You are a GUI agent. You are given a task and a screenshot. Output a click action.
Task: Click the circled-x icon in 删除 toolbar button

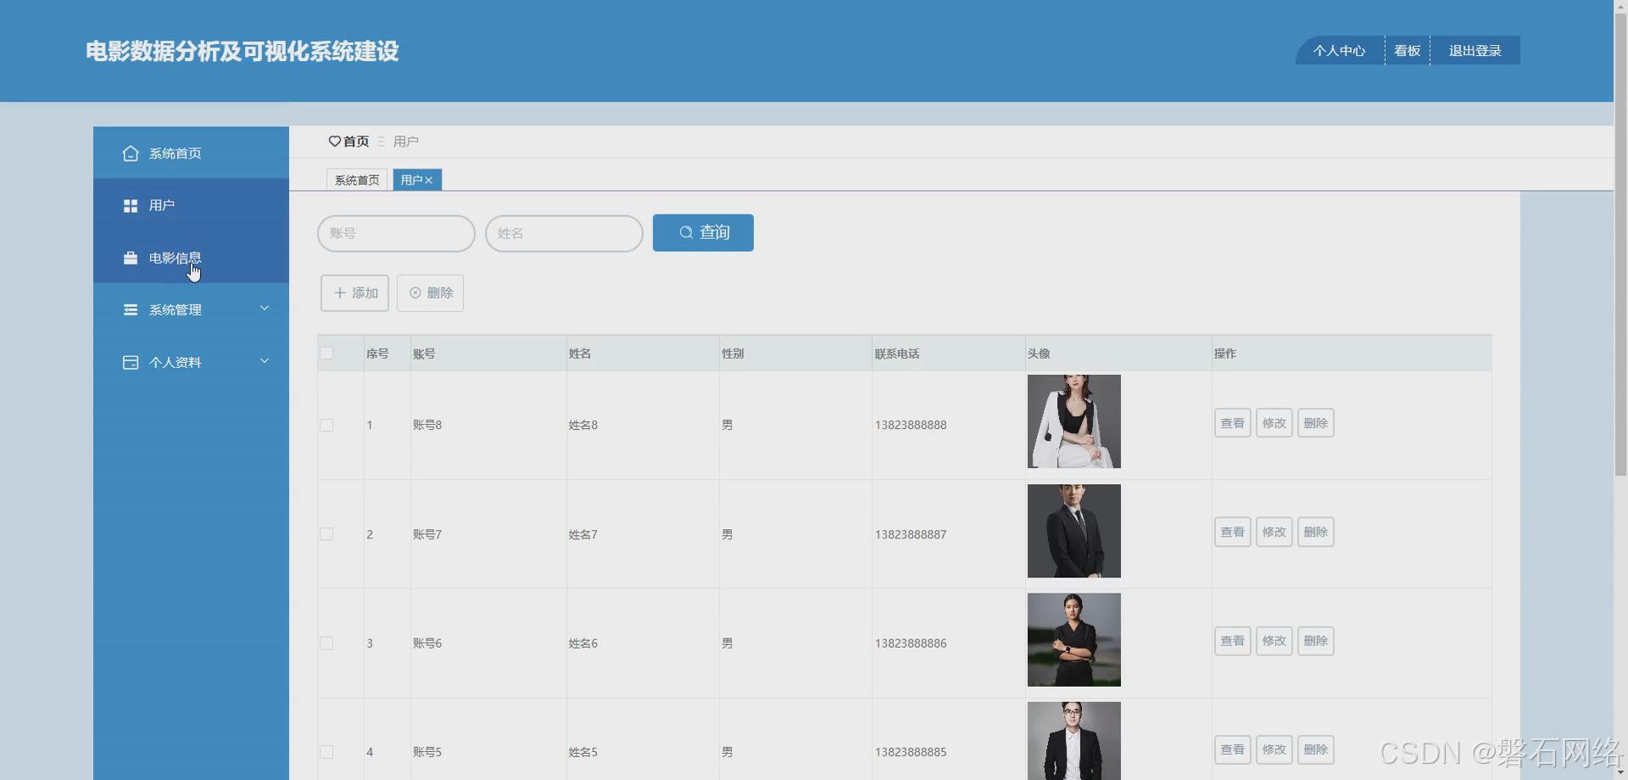pos(415,292)
